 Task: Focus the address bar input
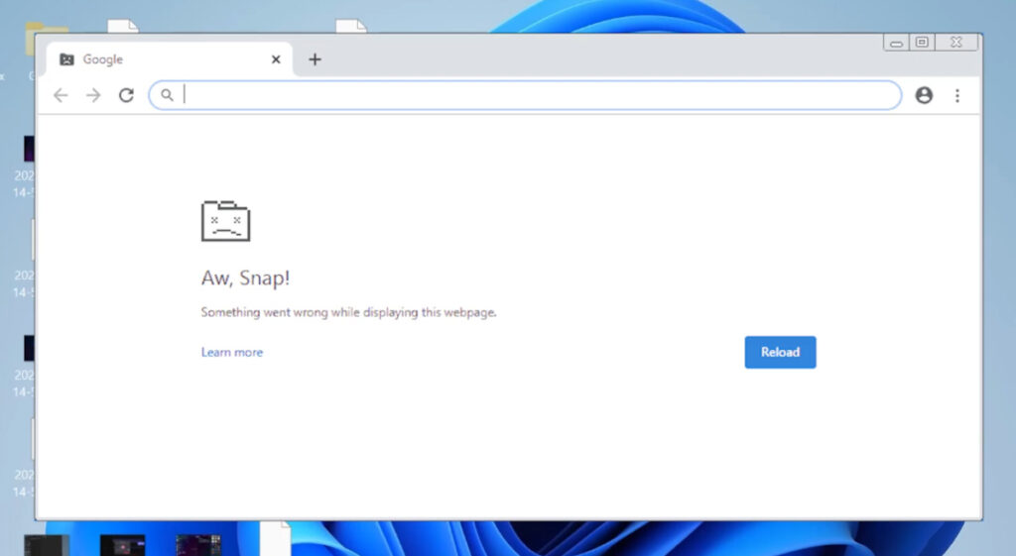(x=525, y=96)
